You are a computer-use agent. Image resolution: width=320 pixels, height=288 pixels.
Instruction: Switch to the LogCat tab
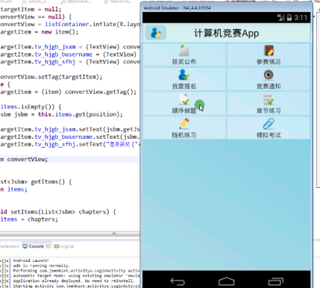coord(64,246)
